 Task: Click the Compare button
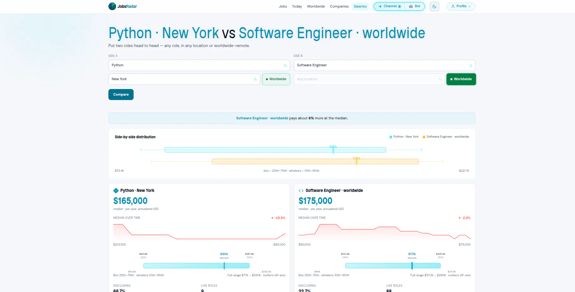pos(121,94)
